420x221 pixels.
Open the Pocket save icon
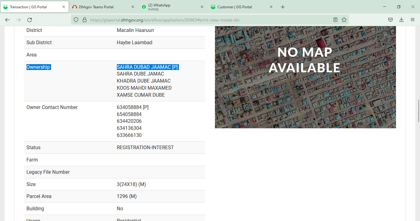[x=390, y=20]
